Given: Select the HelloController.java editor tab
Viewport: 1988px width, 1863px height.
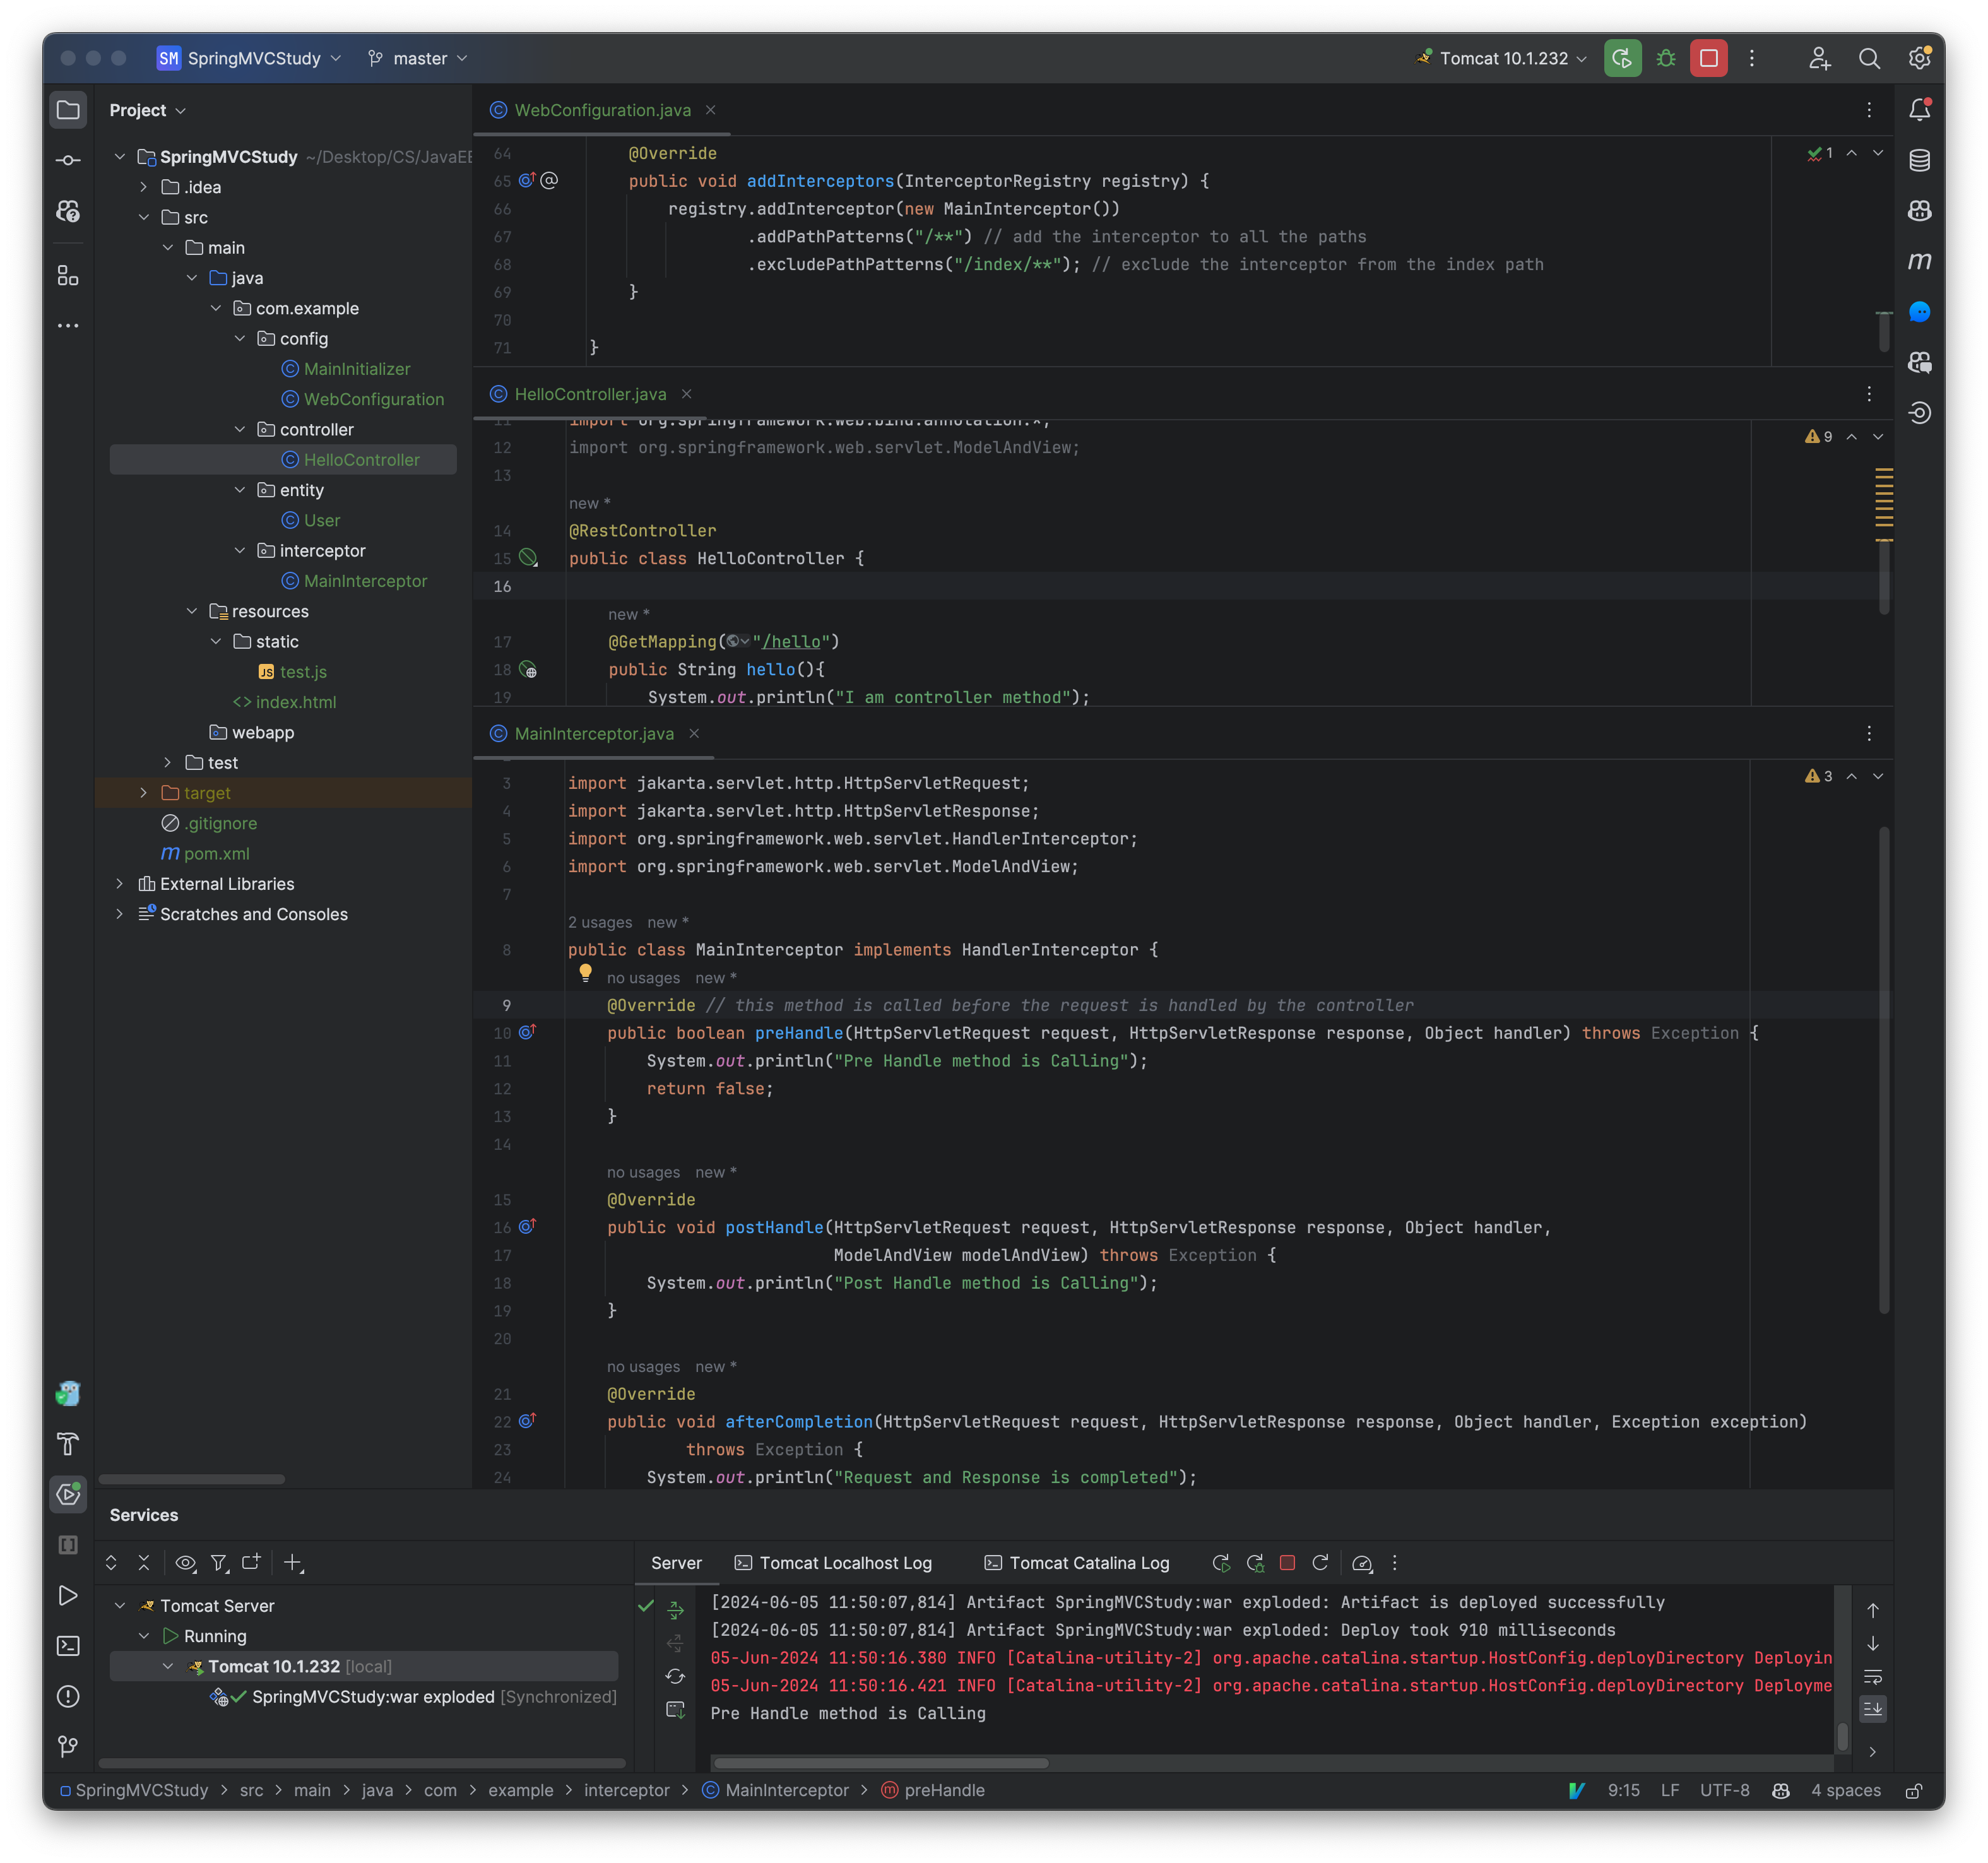Looking at the screenshot, I should (589, 394).
